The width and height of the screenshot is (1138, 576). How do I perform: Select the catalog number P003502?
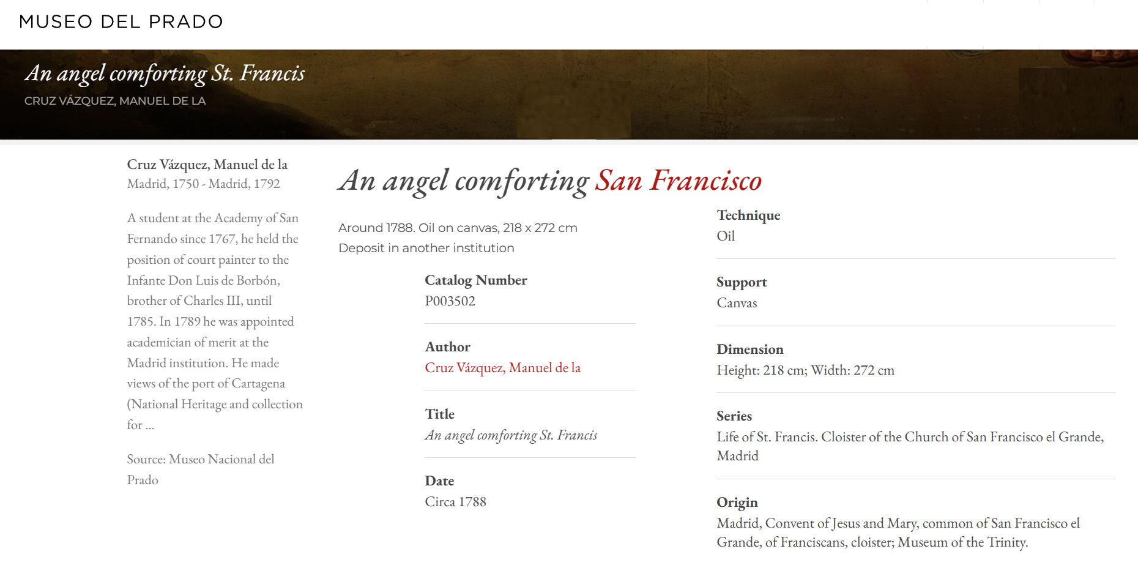450,301
